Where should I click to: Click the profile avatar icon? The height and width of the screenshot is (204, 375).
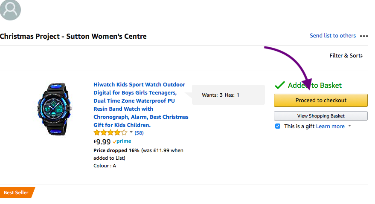(x=10, y=10)
